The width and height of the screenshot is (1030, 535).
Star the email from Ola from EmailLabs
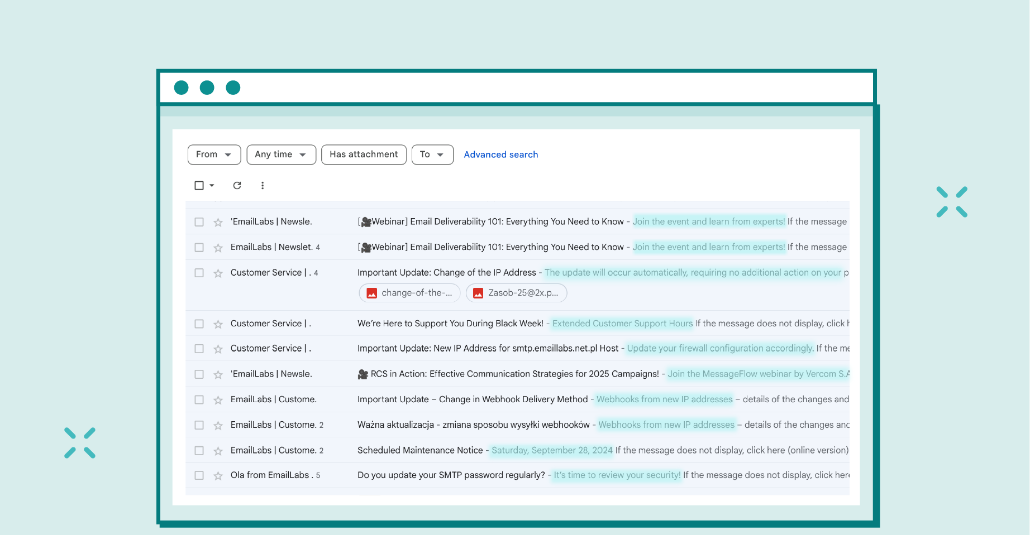(217, 475)
